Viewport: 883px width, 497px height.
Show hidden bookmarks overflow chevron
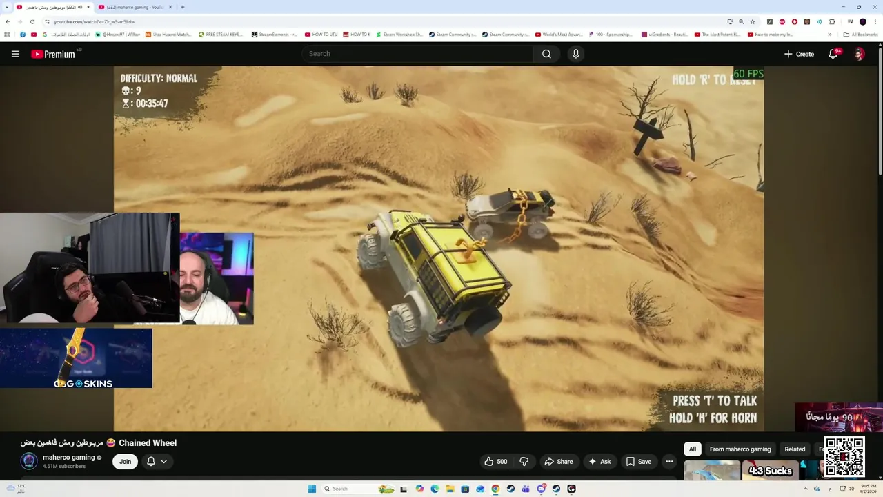point(829,34)
